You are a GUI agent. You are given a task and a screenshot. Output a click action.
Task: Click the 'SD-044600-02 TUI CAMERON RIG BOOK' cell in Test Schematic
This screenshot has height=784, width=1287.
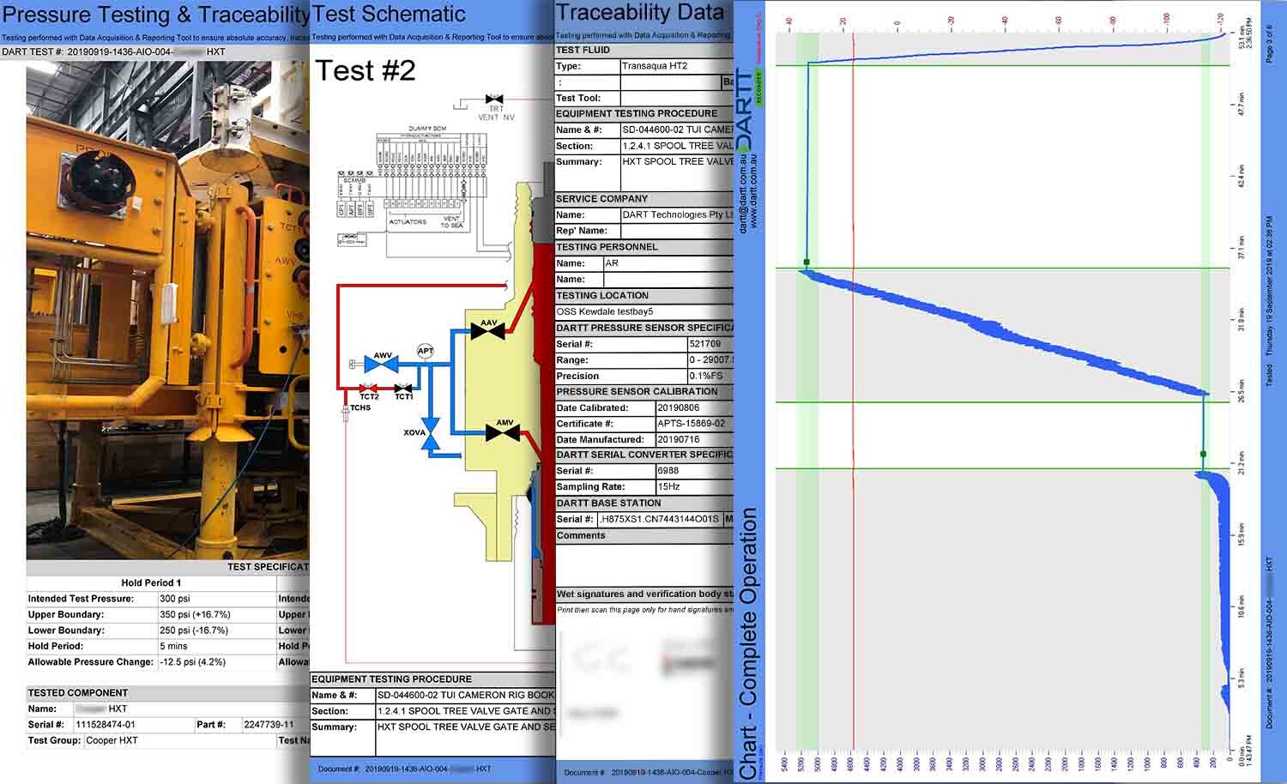coord(467,695)
